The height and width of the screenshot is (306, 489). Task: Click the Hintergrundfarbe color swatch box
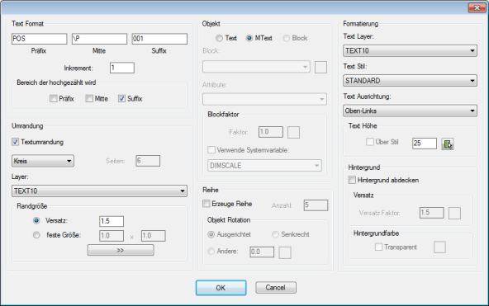pos(439,247)
